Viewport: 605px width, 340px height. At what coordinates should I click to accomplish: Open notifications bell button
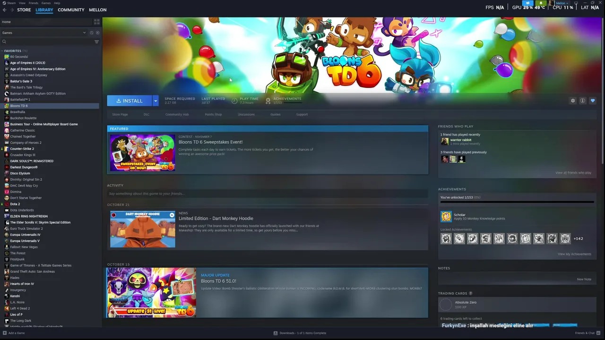[x=541, y=3]
